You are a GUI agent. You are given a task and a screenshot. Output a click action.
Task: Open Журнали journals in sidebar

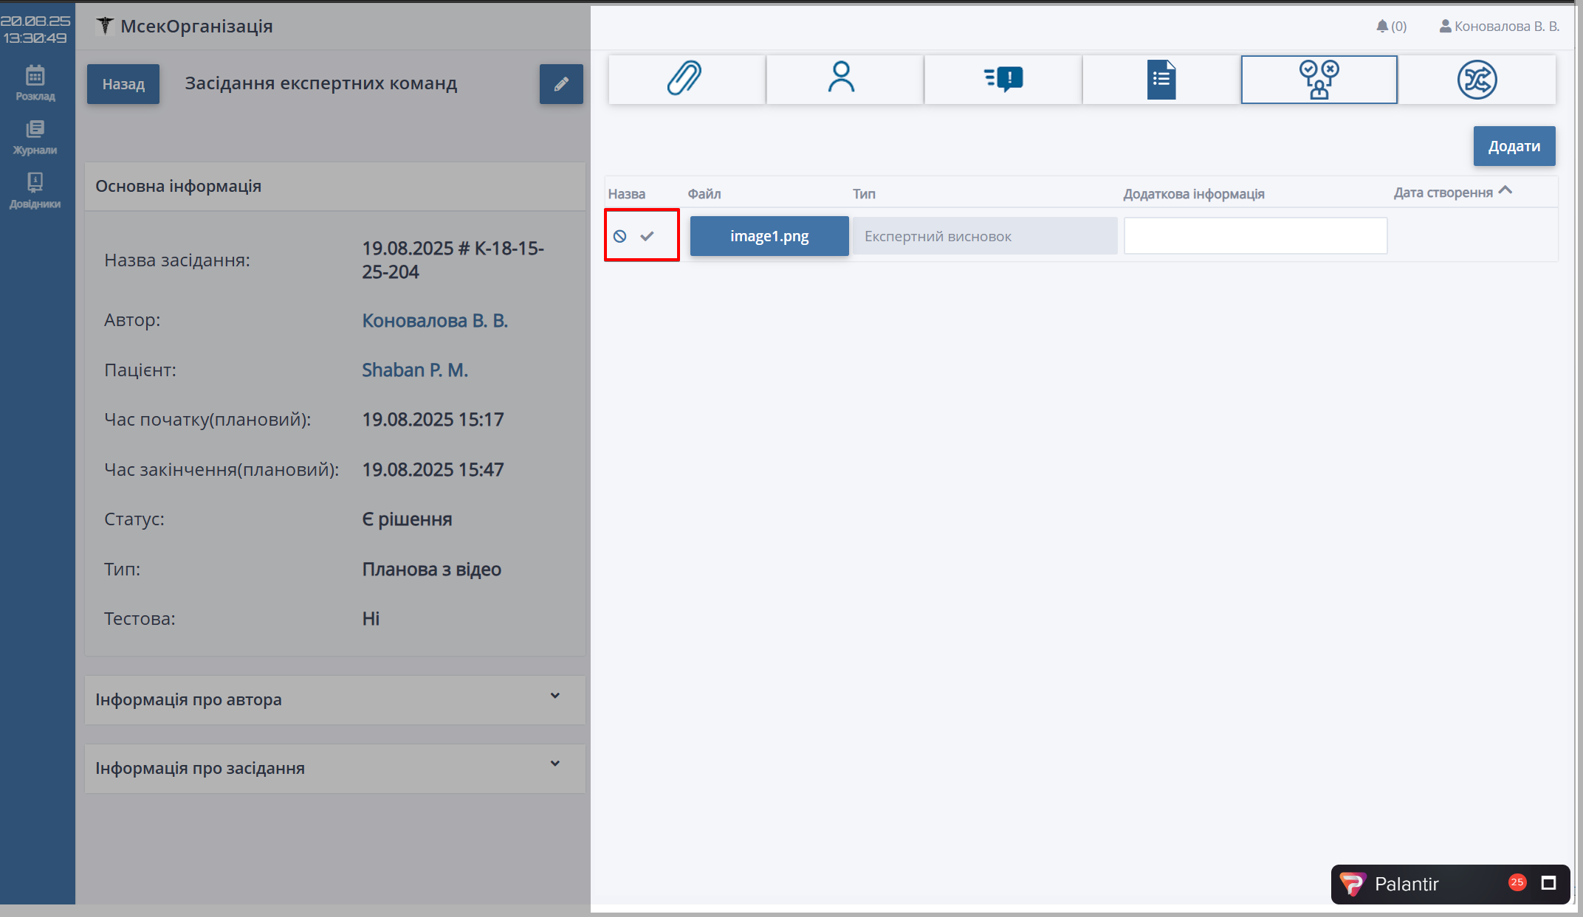pyautogui.click(x=35, y=137)
